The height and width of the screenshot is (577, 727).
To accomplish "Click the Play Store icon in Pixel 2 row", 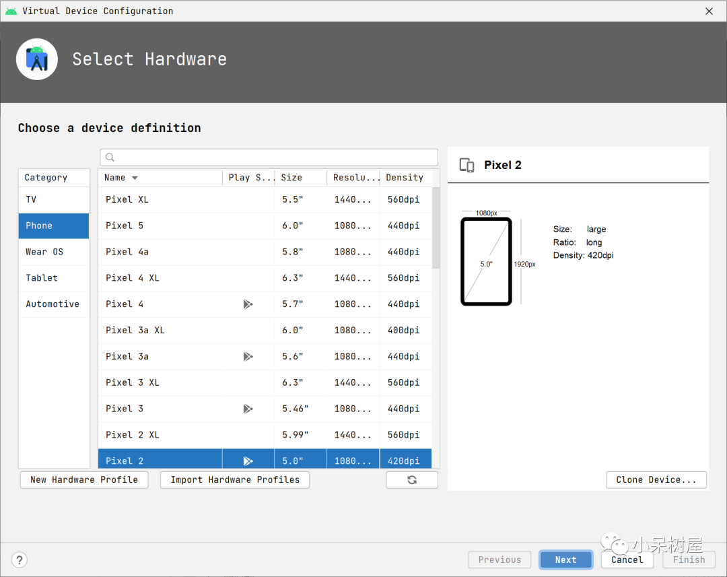I will tap(248, 461).
